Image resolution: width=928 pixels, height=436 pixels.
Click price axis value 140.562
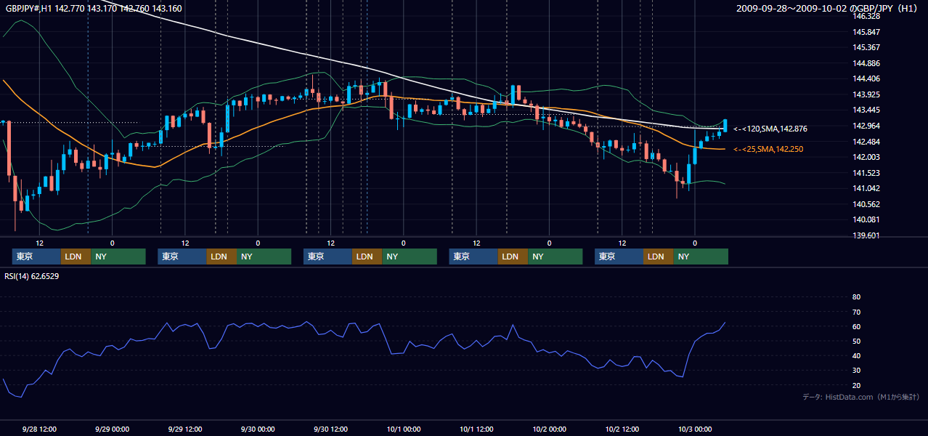click(866, 204)
